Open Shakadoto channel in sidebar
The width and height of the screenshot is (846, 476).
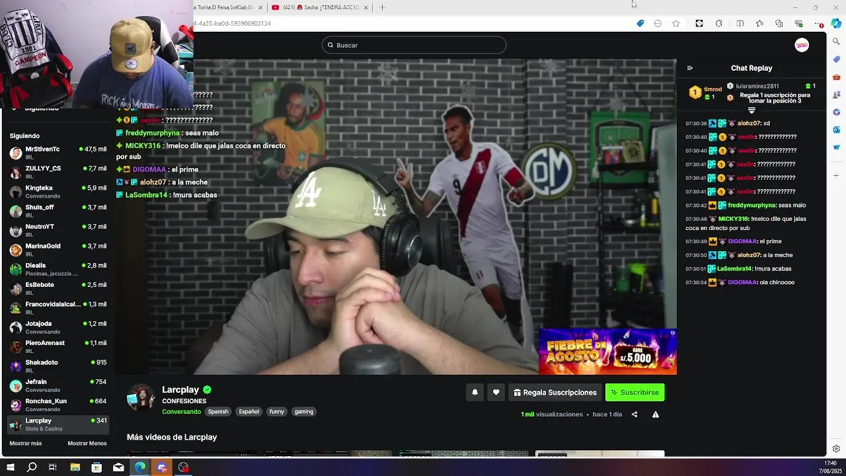(58, 366)
